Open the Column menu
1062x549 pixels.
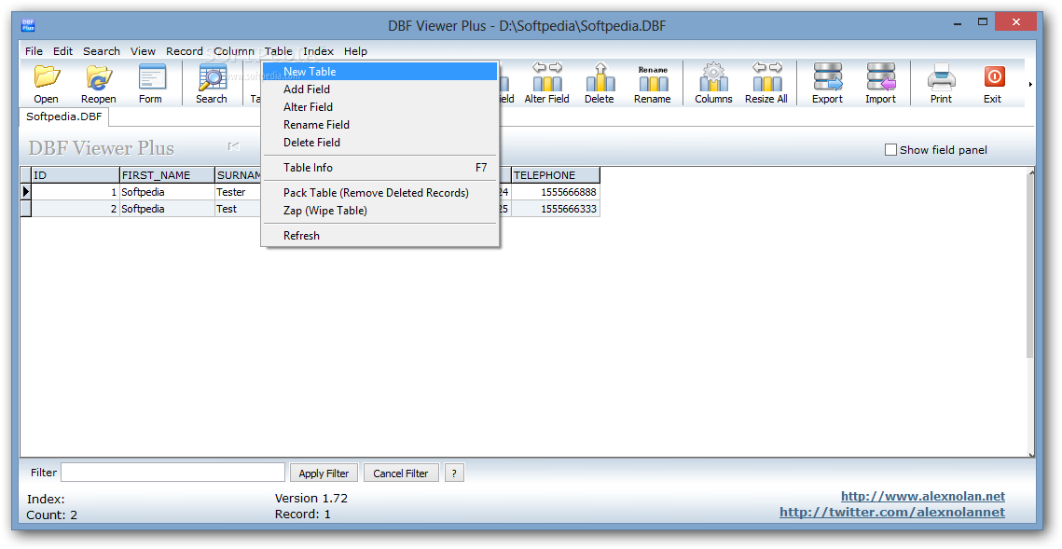tap(234, 50)
